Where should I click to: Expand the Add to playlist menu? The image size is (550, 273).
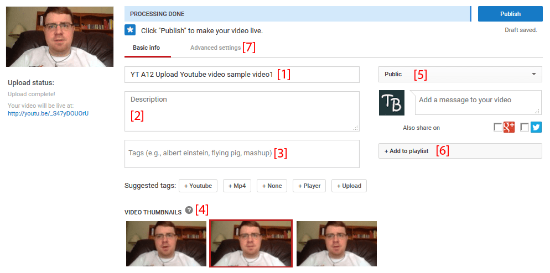[460, 151]
